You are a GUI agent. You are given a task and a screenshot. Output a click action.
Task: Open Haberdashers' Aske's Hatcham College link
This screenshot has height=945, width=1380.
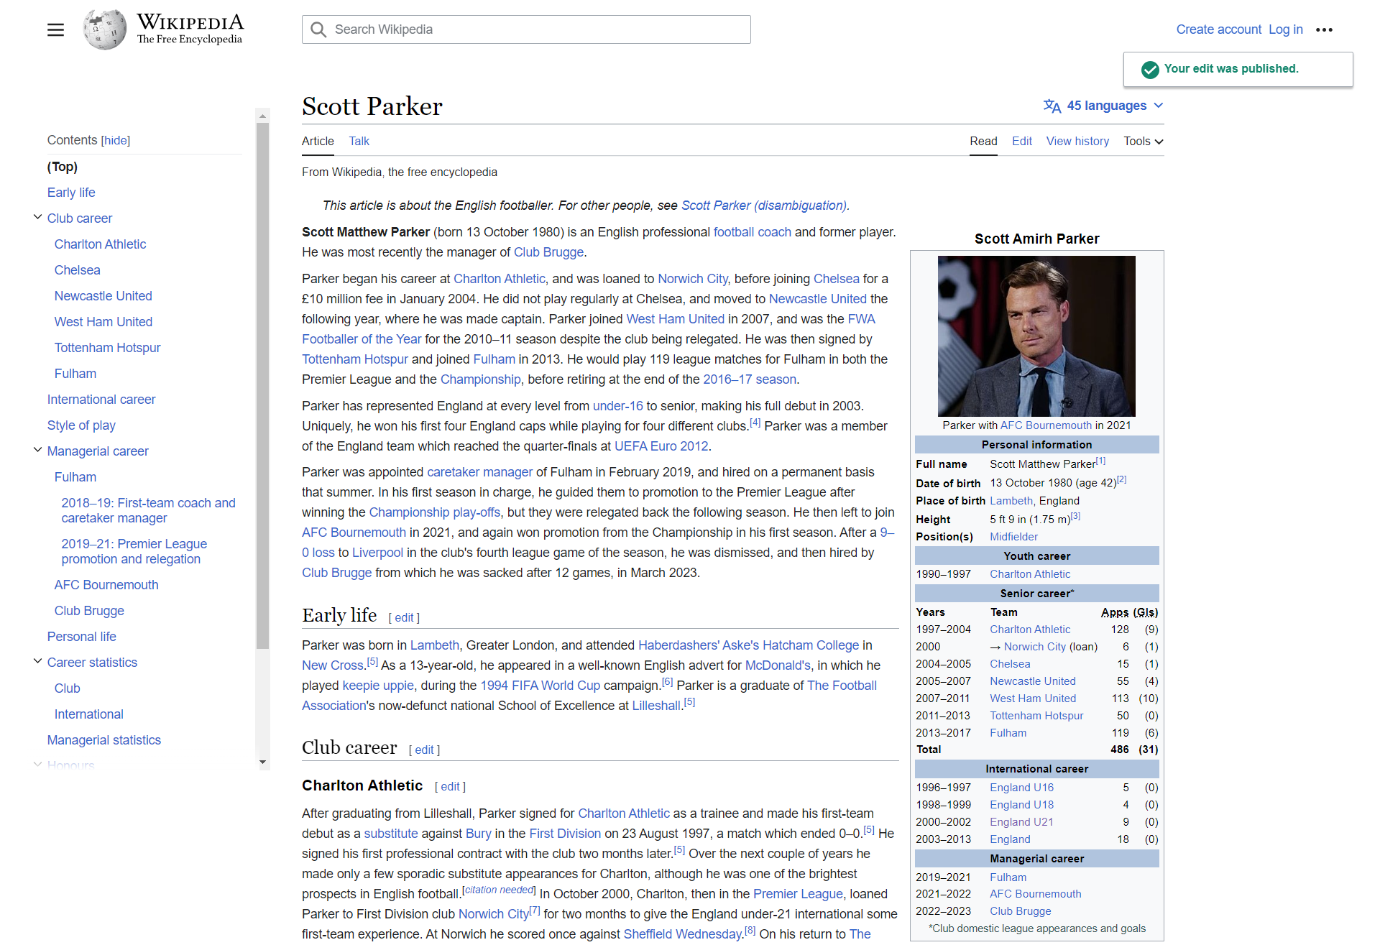(748, 645)
